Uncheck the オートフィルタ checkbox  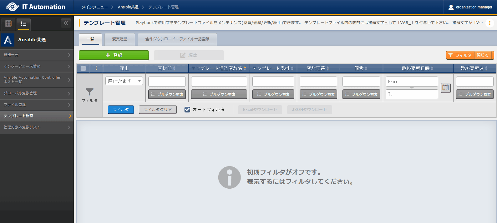[x=187, y=110]
